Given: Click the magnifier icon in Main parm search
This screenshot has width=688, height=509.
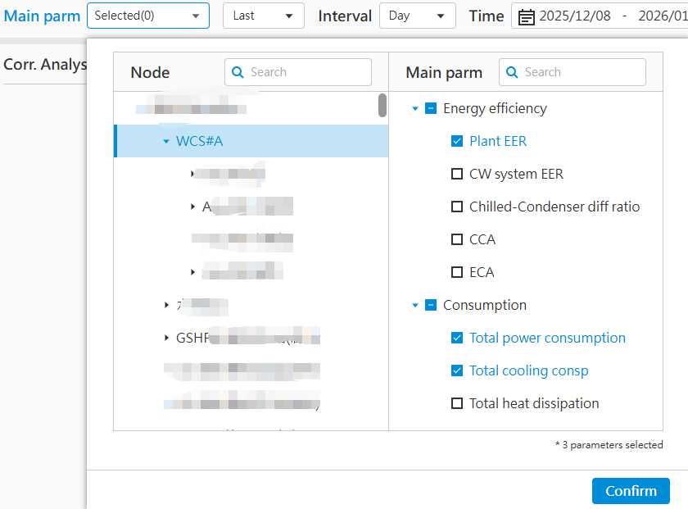Looking at the screenshot, I should click(x=513, y=72).
